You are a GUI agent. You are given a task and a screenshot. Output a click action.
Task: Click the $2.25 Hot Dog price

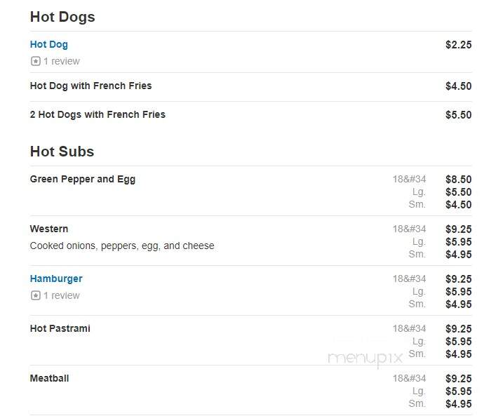click(x=459, y=45)
